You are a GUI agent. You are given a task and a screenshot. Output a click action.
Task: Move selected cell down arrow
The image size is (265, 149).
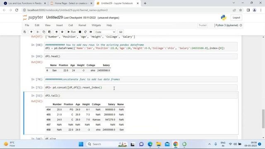[62, 32]
